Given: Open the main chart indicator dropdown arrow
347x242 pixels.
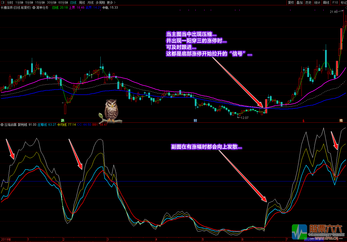Looking at the screenshot, I should [34, 8].
